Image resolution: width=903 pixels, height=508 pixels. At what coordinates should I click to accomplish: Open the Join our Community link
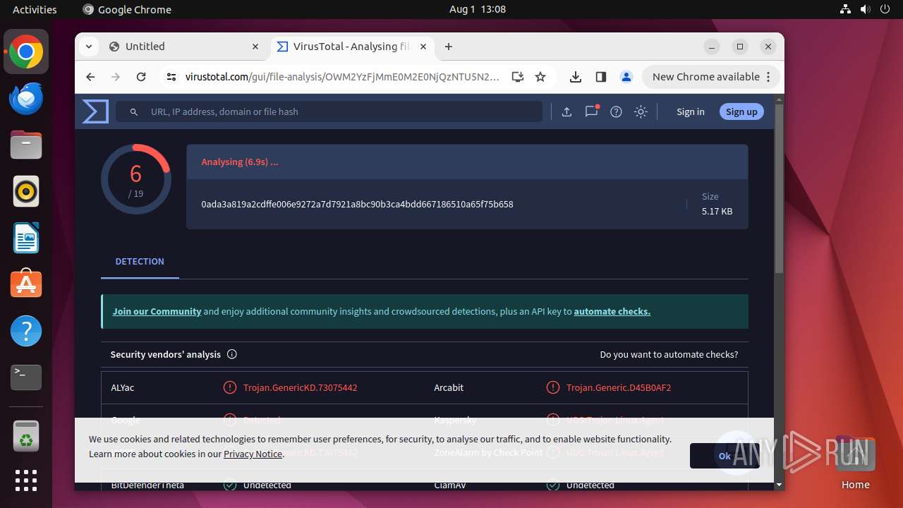click(157, 311)
